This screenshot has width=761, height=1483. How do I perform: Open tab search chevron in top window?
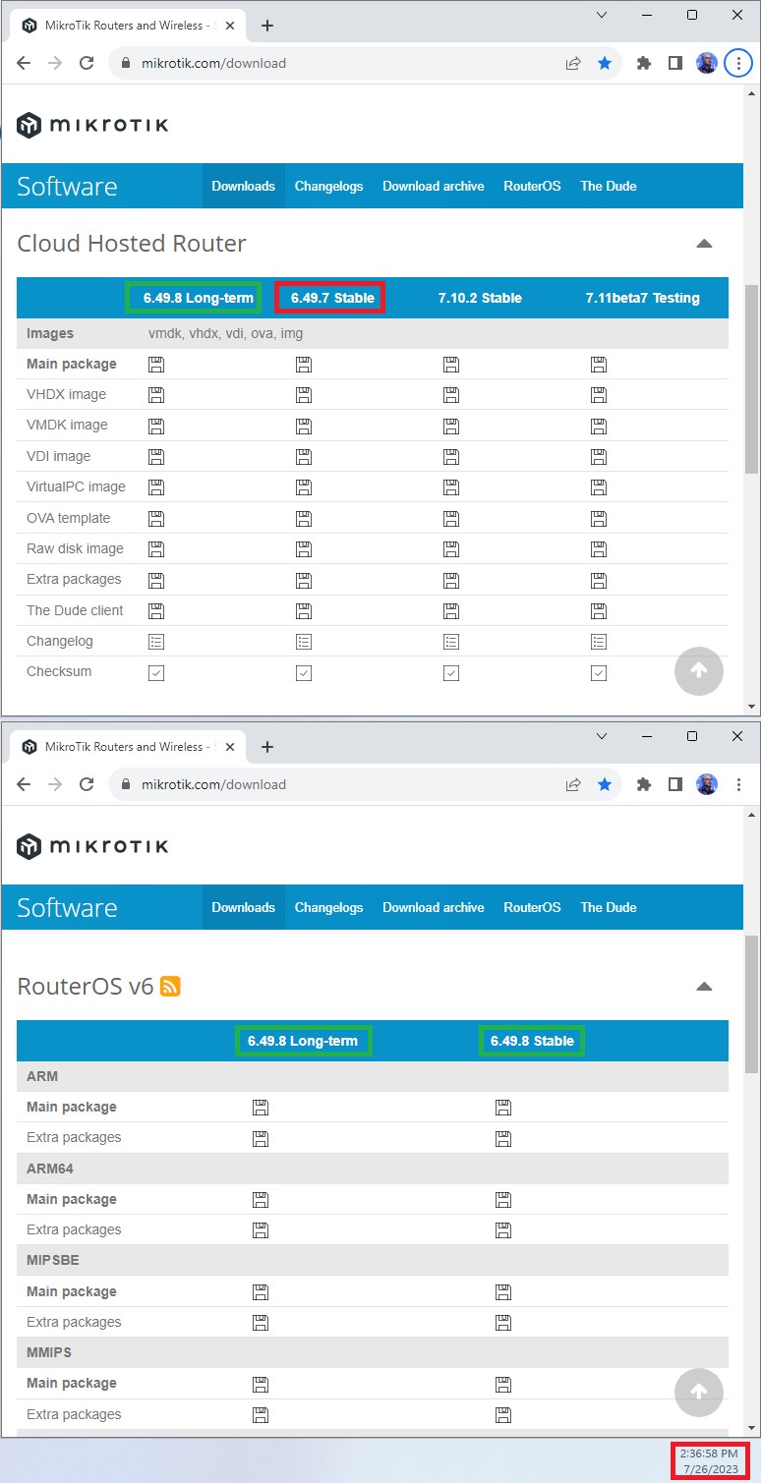[602, 15]
